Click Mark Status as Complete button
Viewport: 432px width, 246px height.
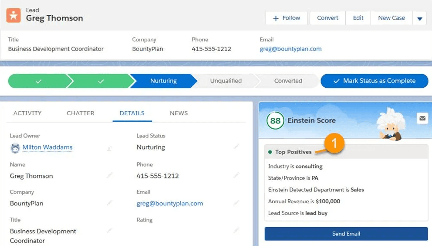click(375, 81)
